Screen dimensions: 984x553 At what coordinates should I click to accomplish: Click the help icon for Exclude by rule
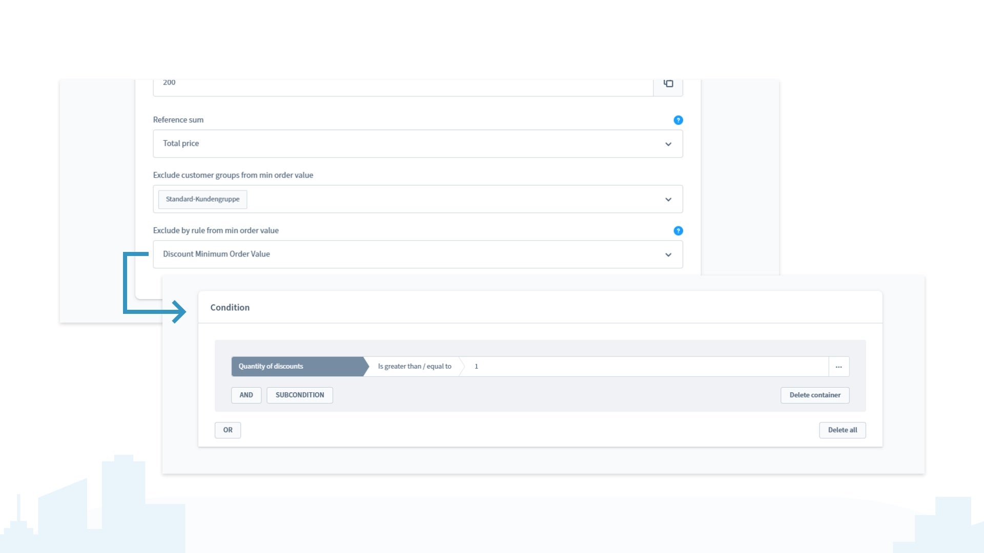(678, 230)
